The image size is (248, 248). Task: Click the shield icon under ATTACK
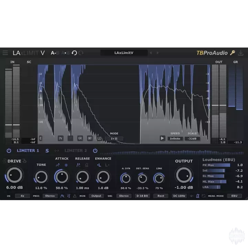[66, 165]
